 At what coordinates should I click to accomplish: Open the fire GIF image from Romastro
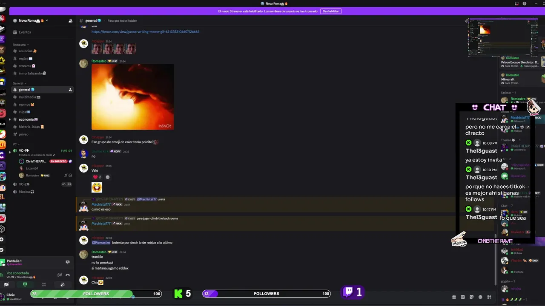[x=132, y=97]
